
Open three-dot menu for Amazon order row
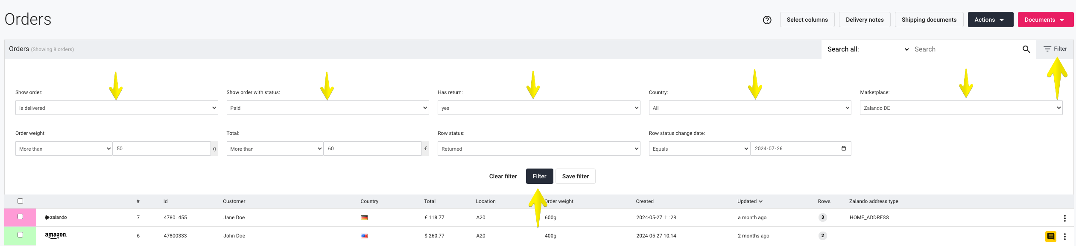click(1064, 236)
